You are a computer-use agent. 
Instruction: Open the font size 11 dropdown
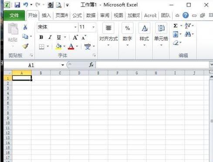point(93,27)
